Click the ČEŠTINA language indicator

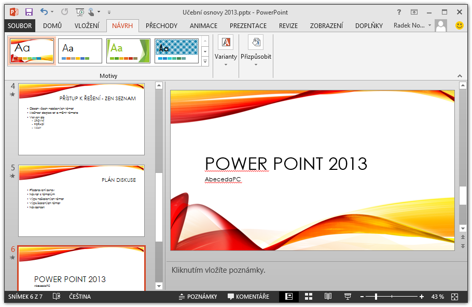(x=80, y=297)
